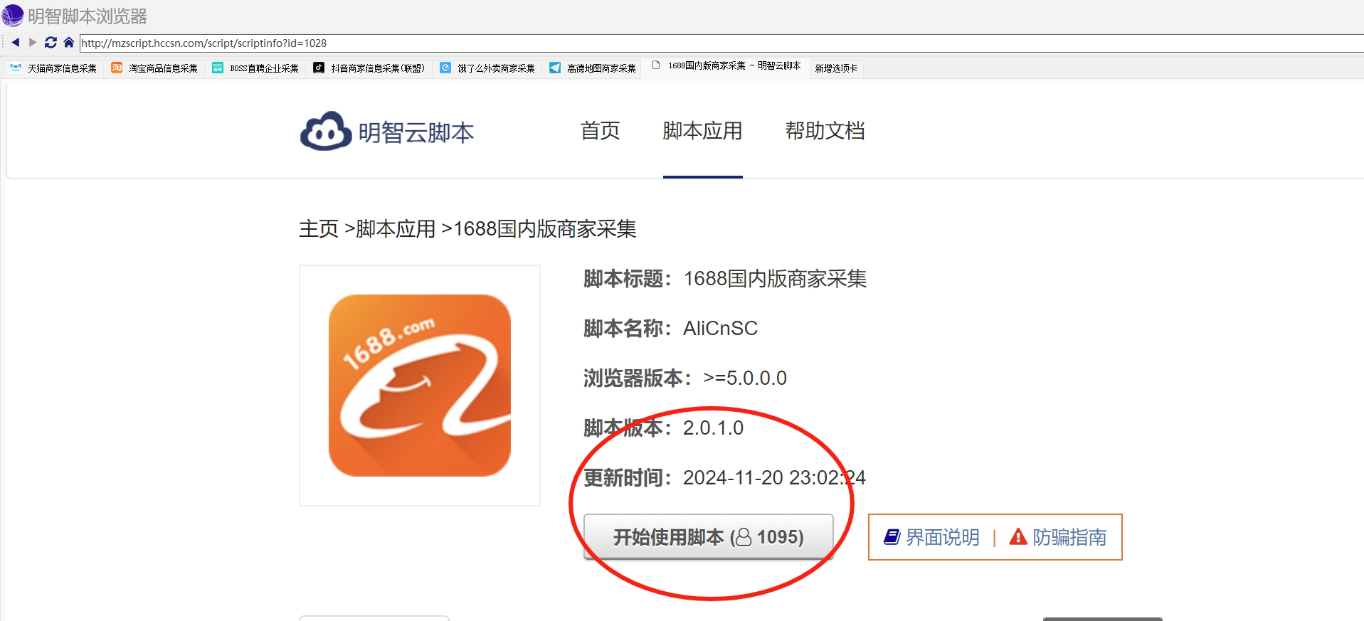Click the 1688.com script thumbnail image
The height and width of the screenshot is (621, 1364).
click(420, 386)
